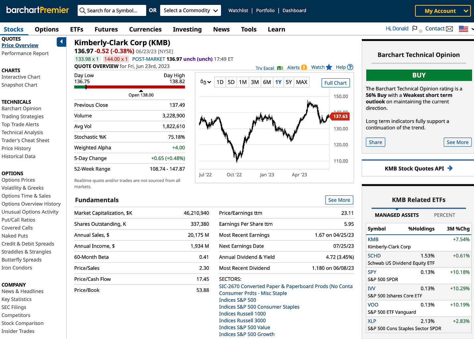Open SEC Filings sidebar link
Image resolution: width=474 pixels, height=339 pixels.
pyautogui.click(x=14, y=307)
